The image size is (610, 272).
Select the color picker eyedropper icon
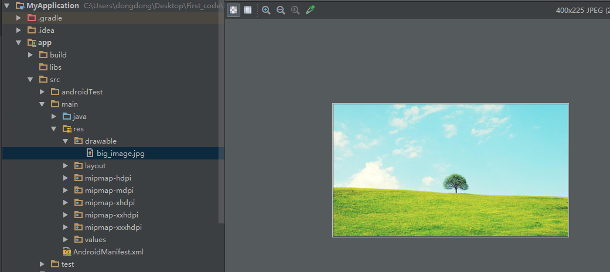pos(310,10)
